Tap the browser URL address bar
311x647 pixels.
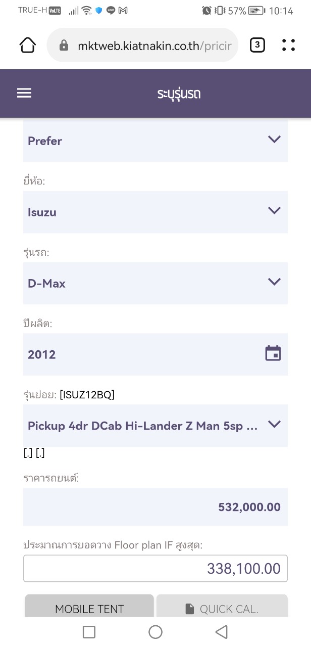[x=154, y=46]
